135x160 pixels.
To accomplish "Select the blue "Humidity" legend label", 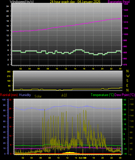I will (25, 95).
